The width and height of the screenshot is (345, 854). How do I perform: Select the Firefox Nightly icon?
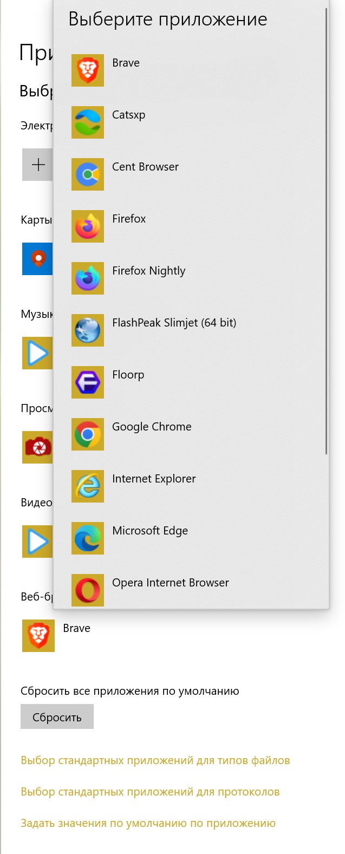click(88, 278)
